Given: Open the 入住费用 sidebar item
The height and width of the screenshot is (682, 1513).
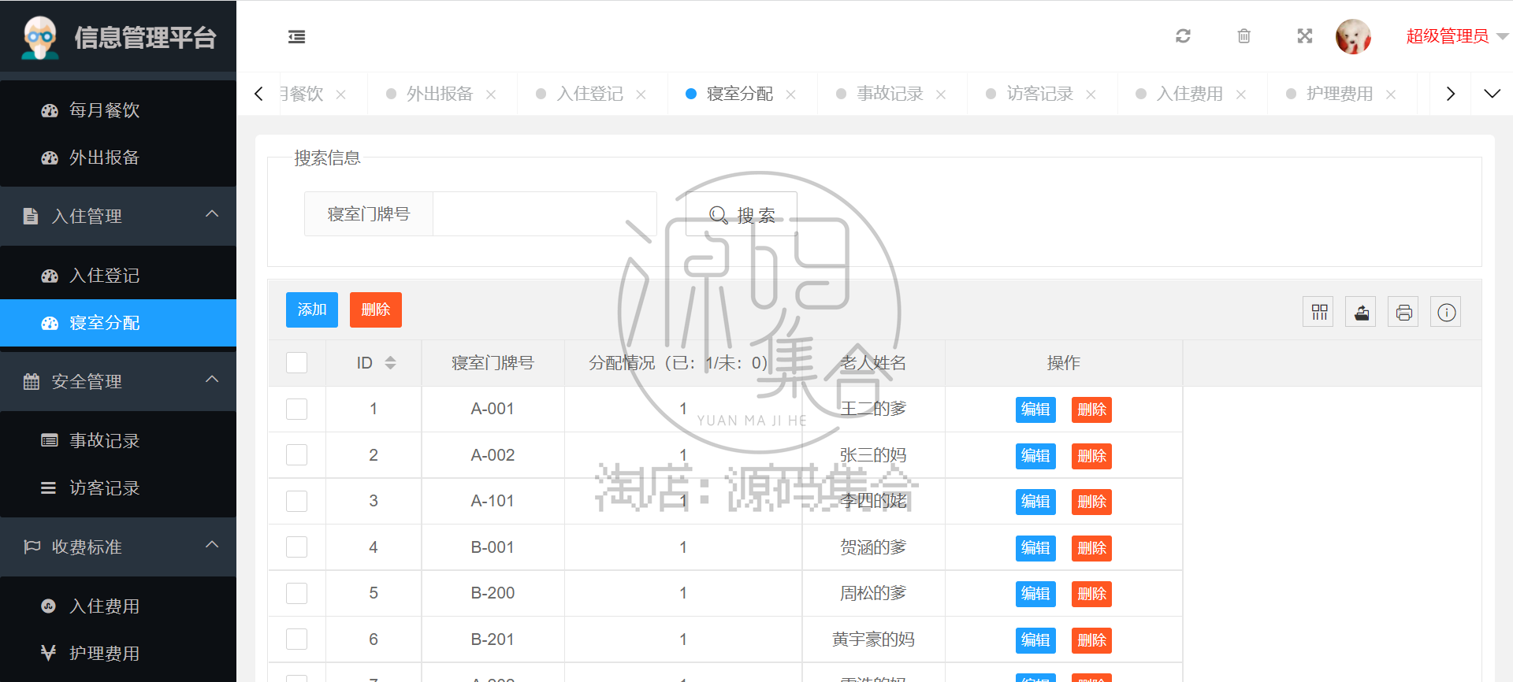Looking at the screenshot, I should tap(118, 606).
